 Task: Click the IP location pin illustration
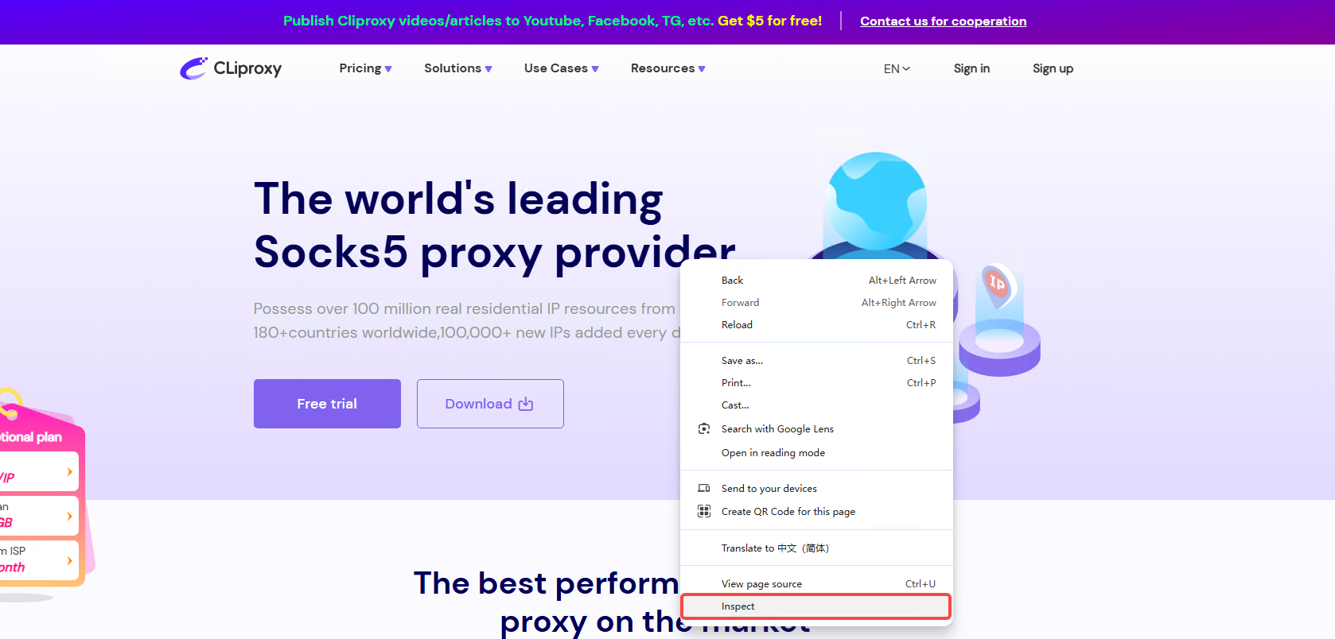point(998,285)
